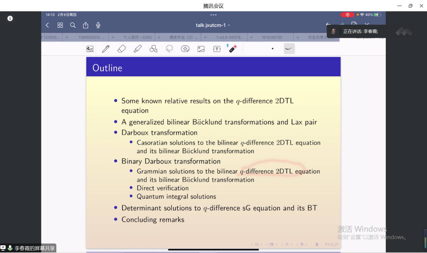The image size is (427, 253).
Task: Select the zoom window tool
Action: 90,49
